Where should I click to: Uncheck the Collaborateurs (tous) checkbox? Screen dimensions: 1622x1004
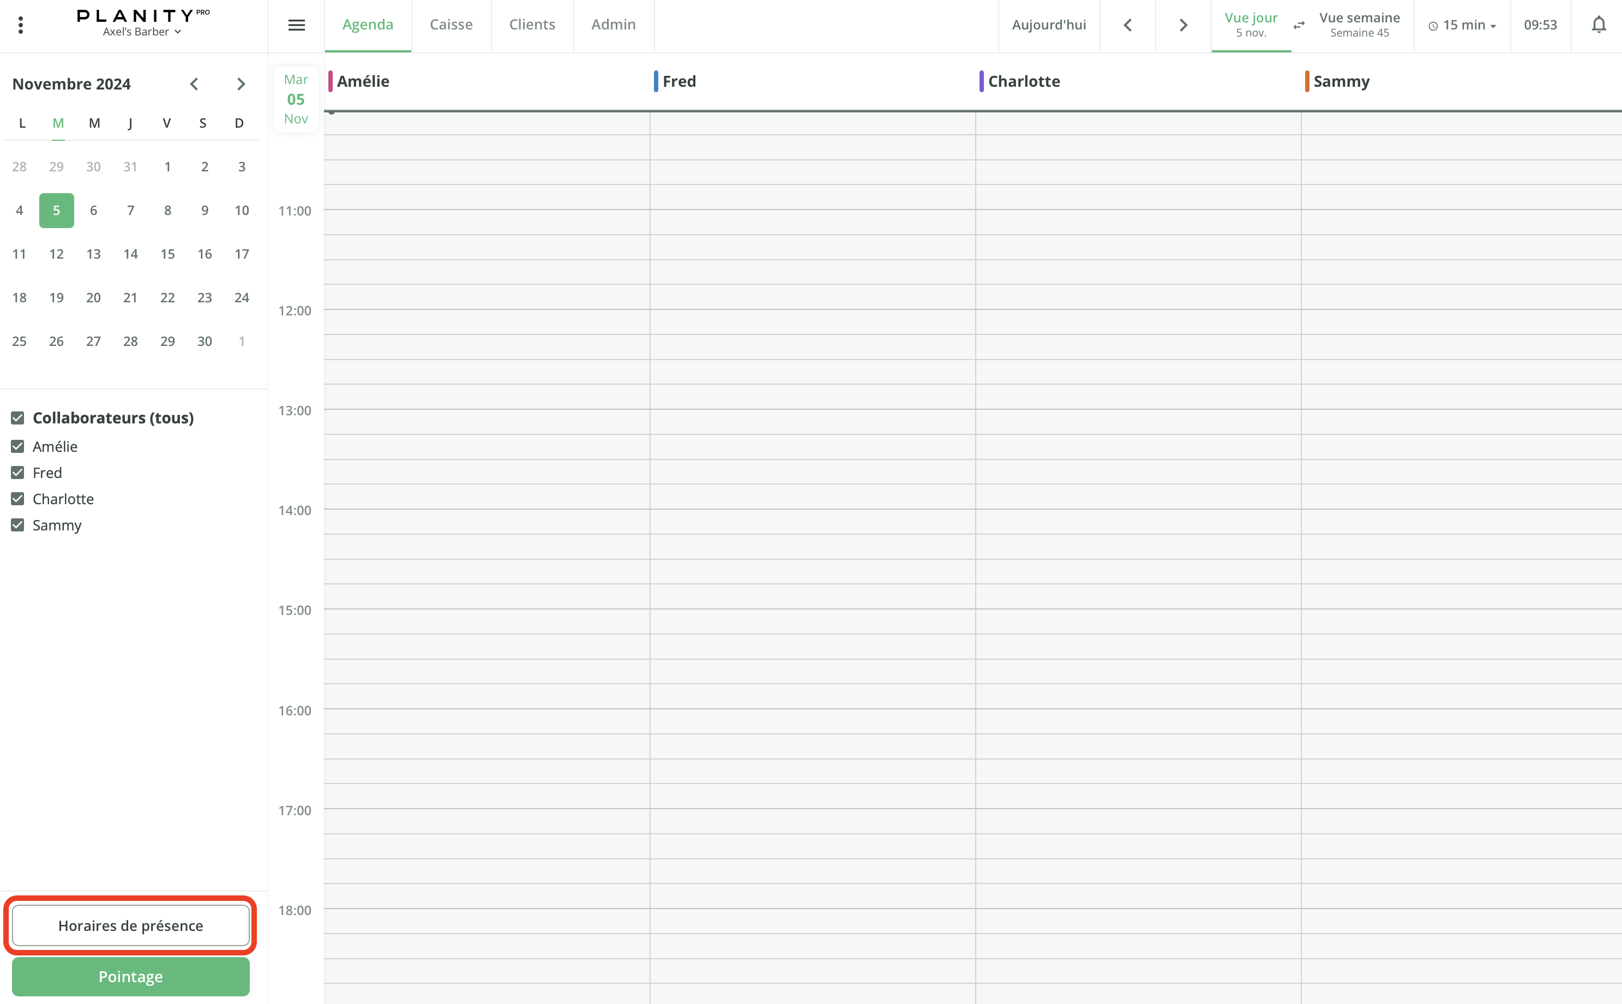click(x=16, y=417)
